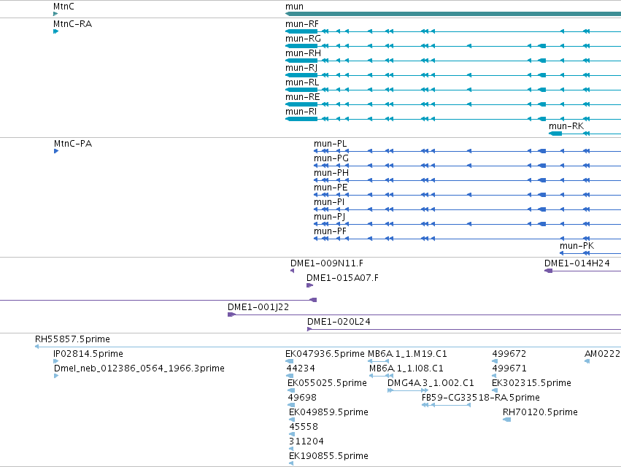This screenshot has height=467, width=621.
Task: Click the thick 3' exon of mun-RF
Action: (x=301, y=31)
